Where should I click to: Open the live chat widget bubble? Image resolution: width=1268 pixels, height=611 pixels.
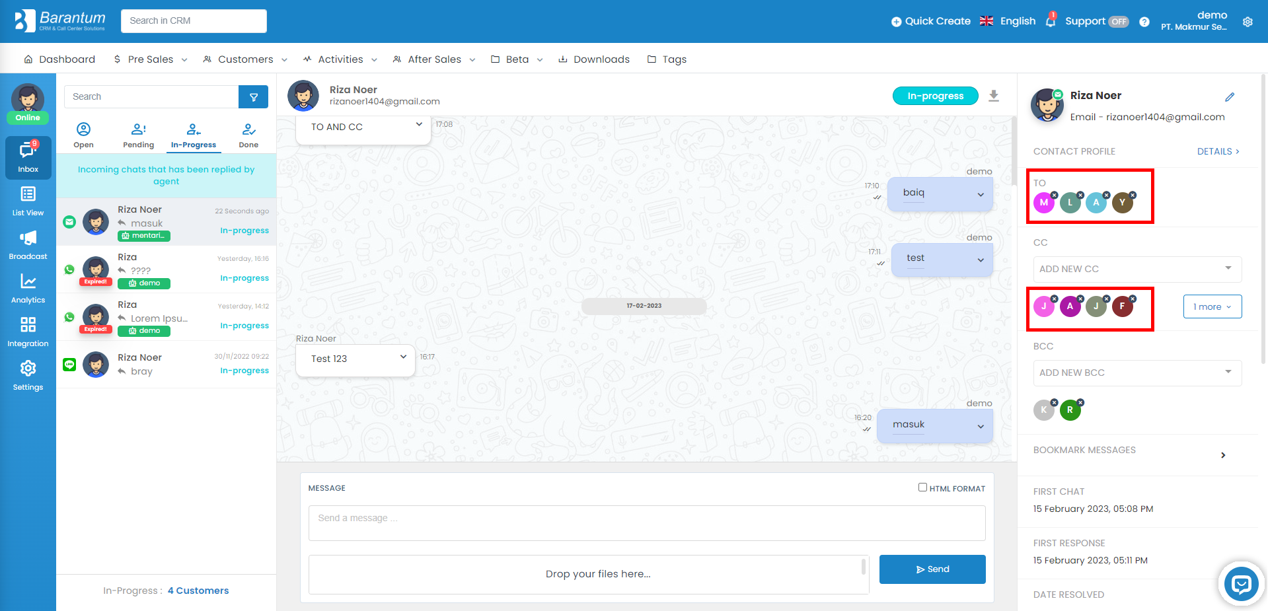(x=1241, y=584)
